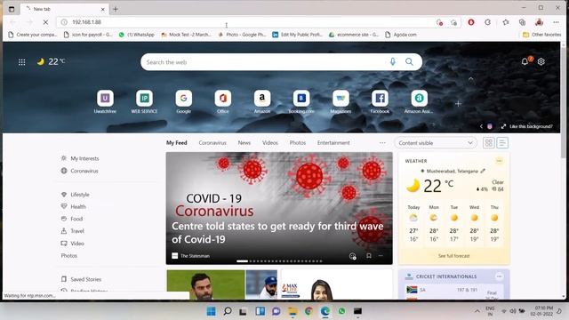Open Saved Stories in sidebar
This screenshot has width=569, height=320.
(x=81, y=279)
